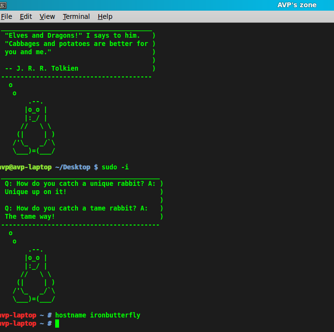Click the "The tame way!" line
This screenshot has width=334, height=332.
coord(30,217)
